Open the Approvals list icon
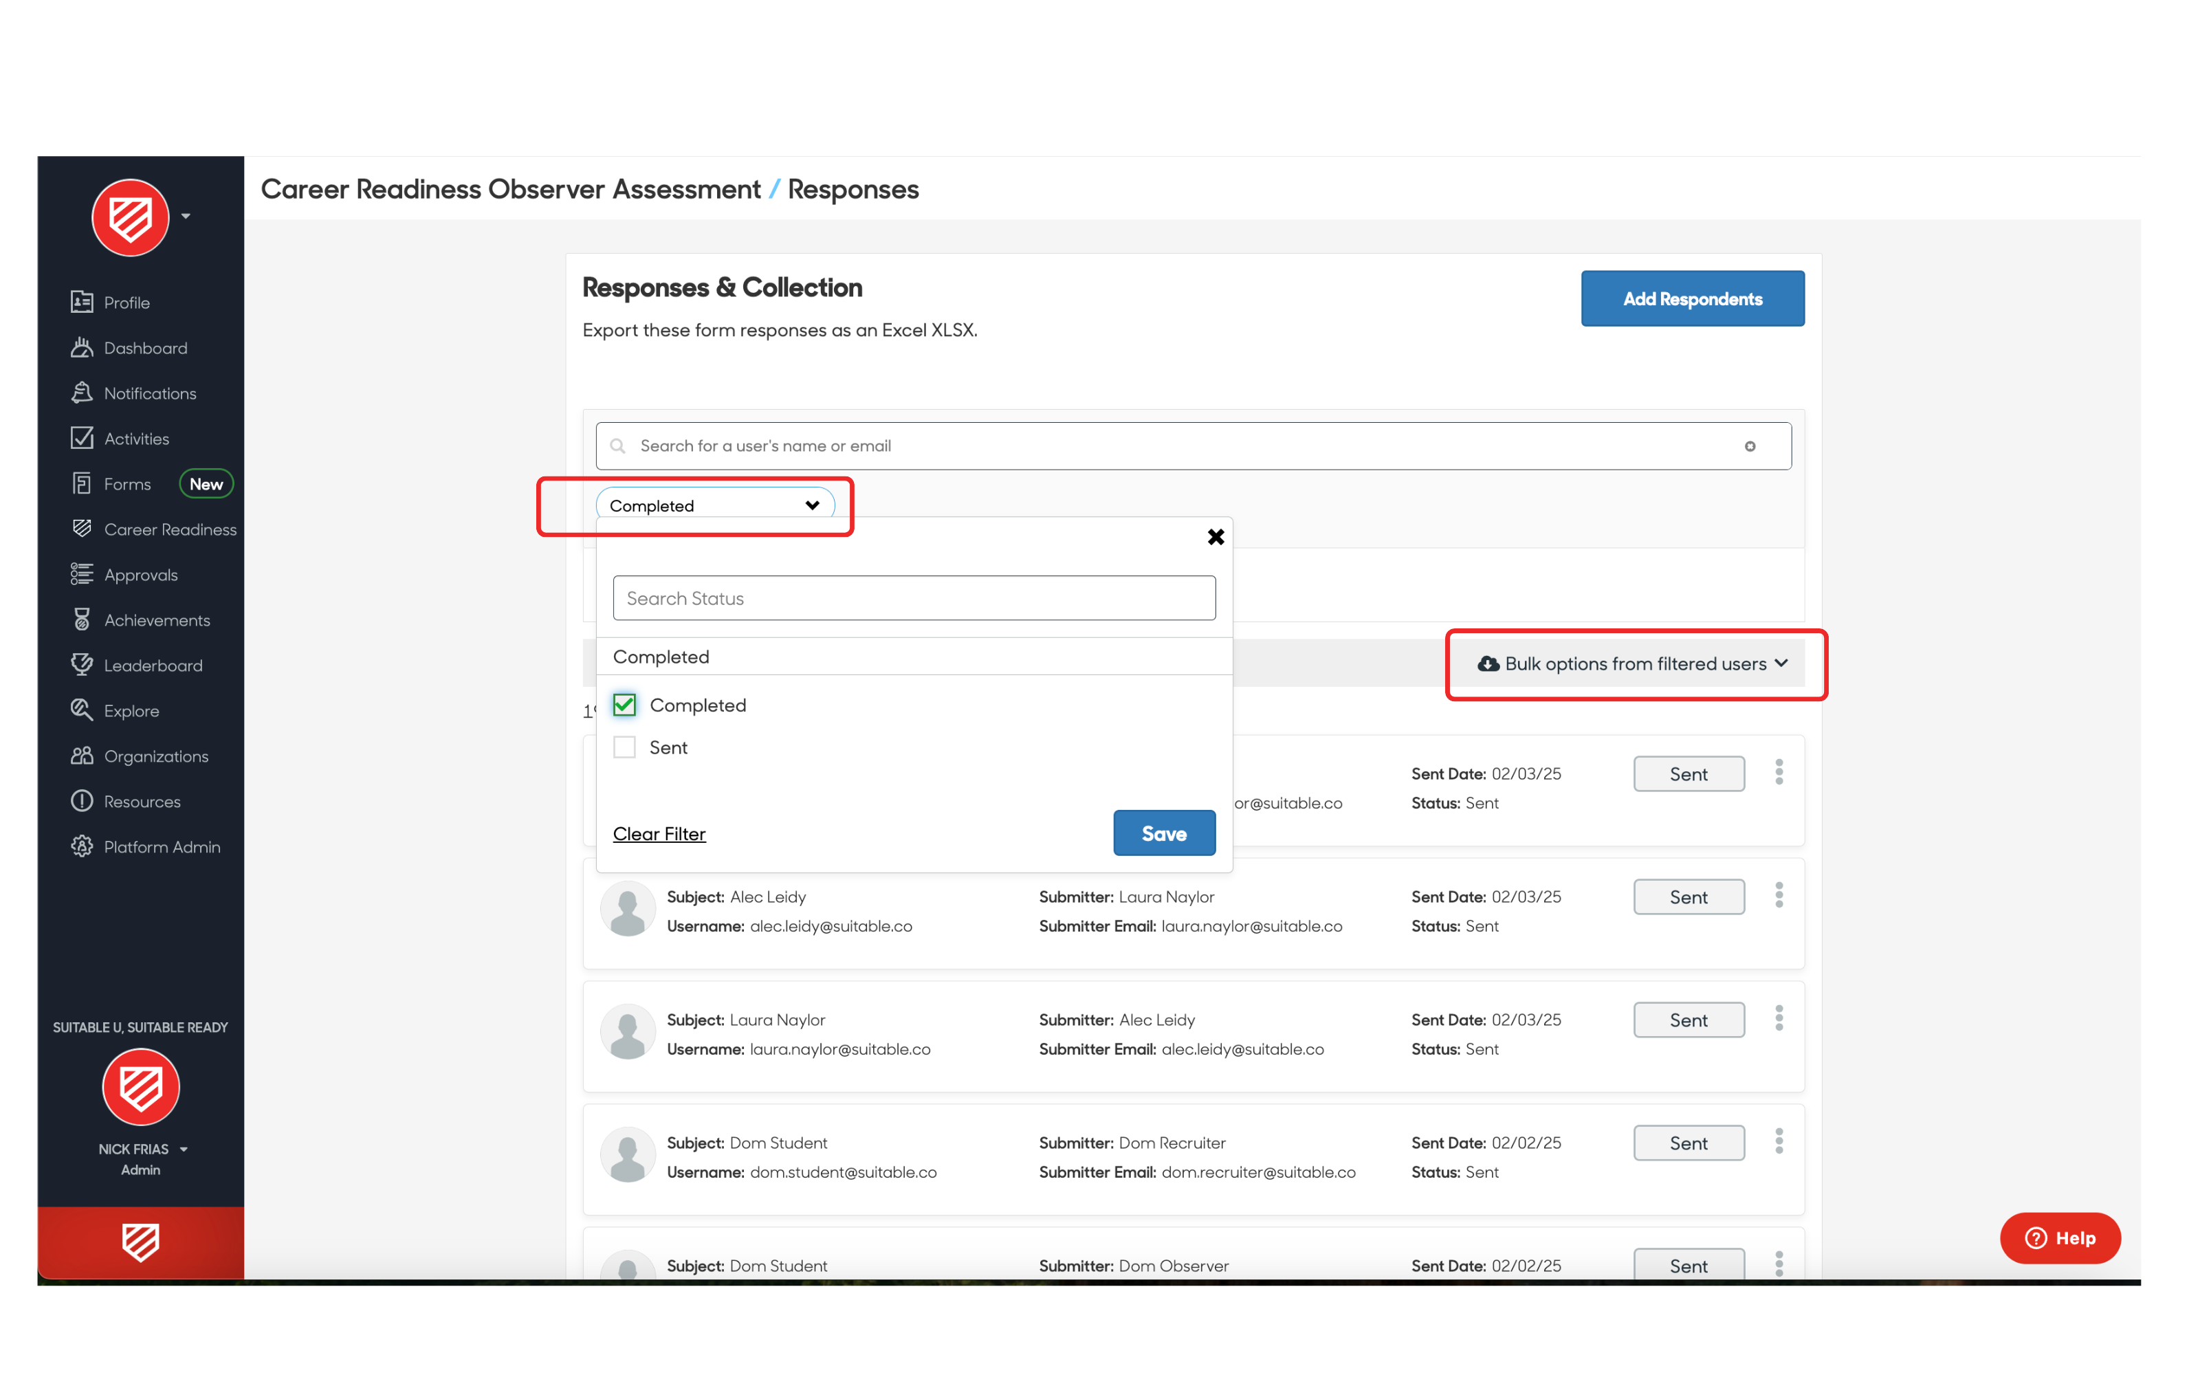Viewport: 2200px width, 1375px height. (x=82, y=574)
